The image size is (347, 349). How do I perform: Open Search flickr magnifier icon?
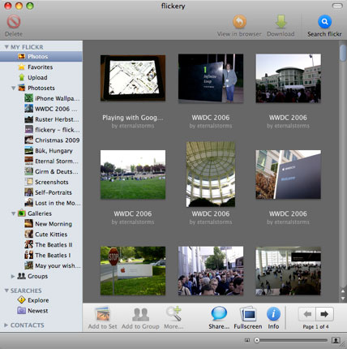[x=324, y=22]
